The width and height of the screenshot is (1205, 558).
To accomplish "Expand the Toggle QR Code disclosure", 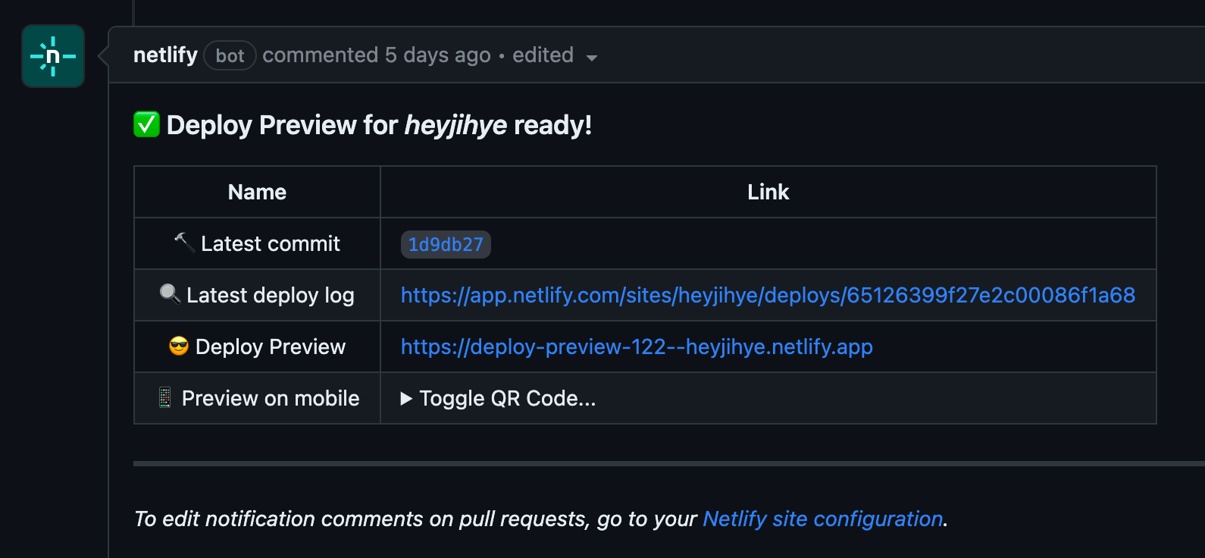I will (499, 398).
